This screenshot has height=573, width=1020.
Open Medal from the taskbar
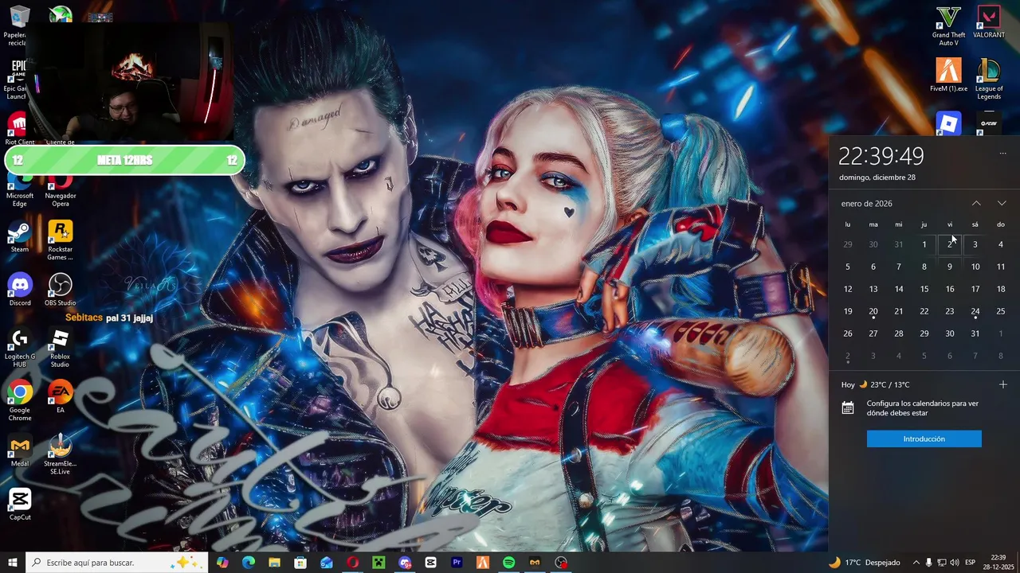tap(535, 563)
